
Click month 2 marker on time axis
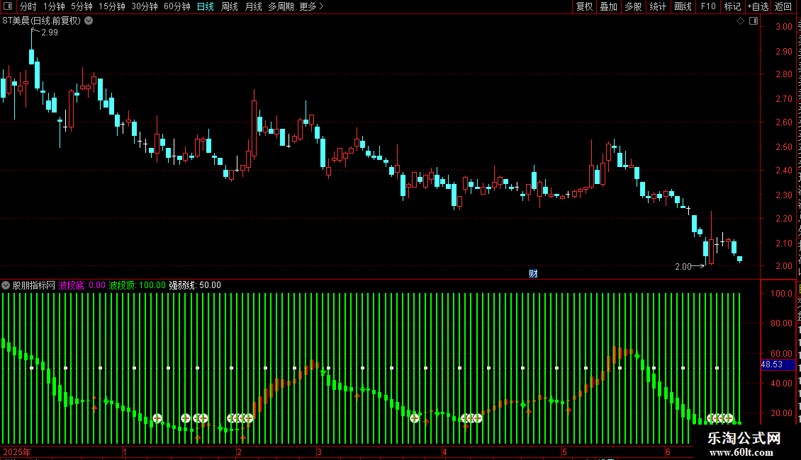tap(239, 452)
